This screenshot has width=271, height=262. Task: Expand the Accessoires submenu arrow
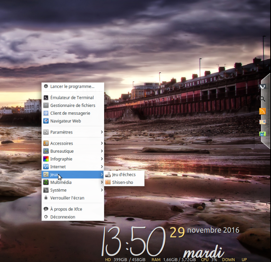[101, 144]
